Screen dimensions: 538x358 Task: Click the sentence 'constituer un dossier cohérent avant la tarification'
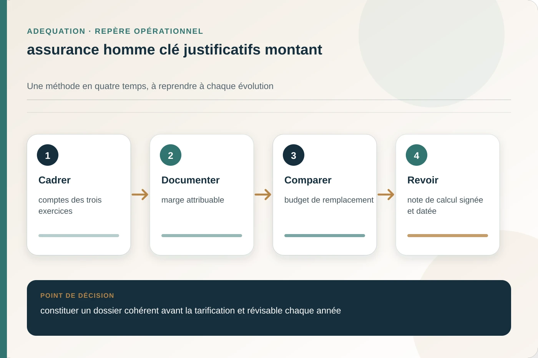click(x=138, y=310)
